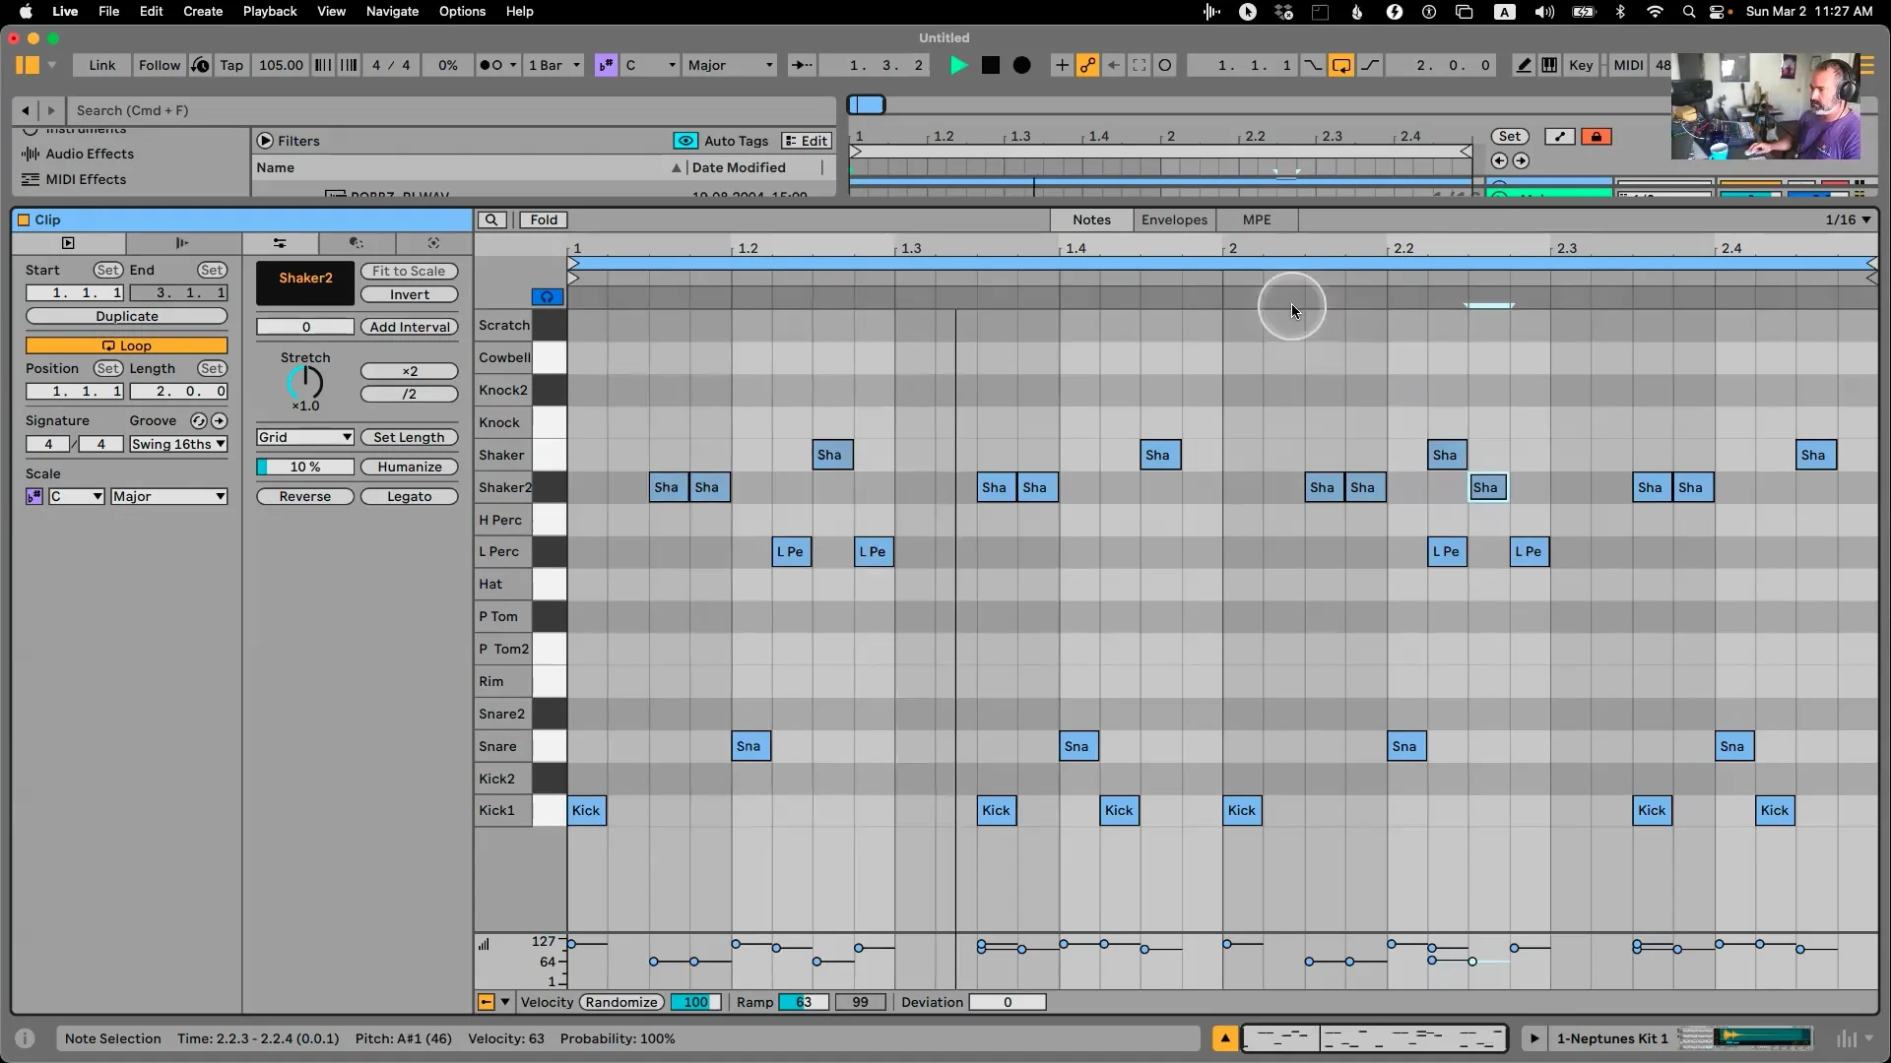Enable the Draw Mode pencil icon
This screenshot has width=1891, height=1063.
pos(1524,65)
